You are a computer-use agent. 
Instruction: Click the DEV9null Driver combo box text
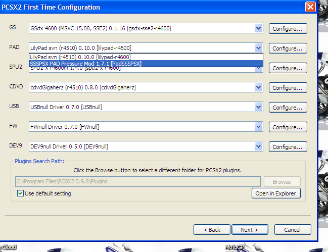point(69,146)
